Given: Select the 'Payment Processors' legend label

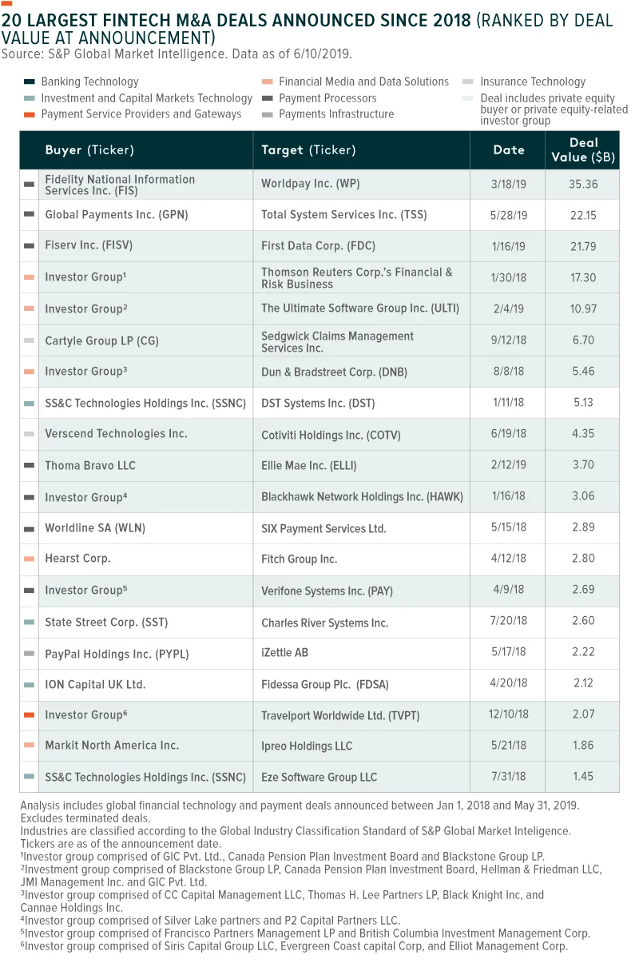Looking at the screenshot, I should tap(327, 98).
